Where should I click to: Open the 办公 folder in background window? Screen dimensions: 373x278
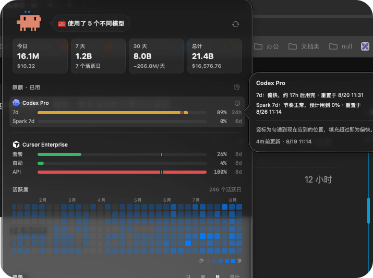coord(267,46)
